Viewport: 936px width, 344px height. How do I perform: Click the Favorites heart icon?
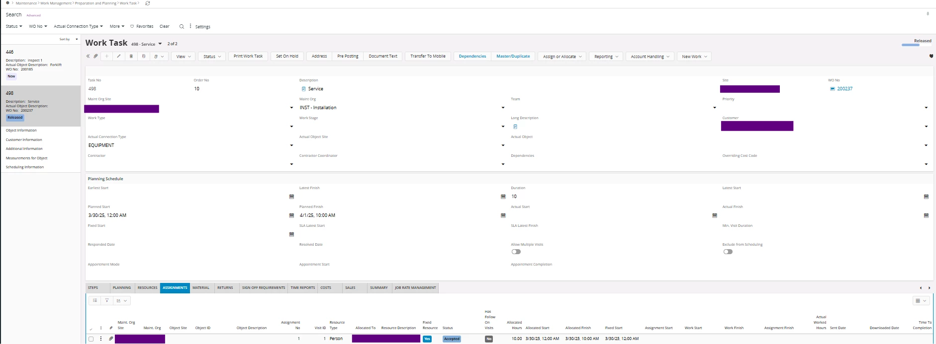[132, 26]
